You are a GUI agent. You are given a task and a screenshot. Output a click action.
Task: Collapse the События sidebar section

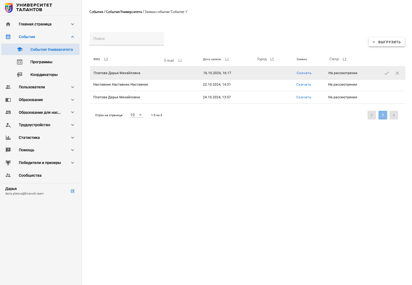[x=73, y=37]
